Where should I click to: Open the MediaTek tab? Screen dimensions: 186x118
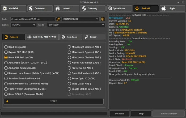[x=14, y=9]
